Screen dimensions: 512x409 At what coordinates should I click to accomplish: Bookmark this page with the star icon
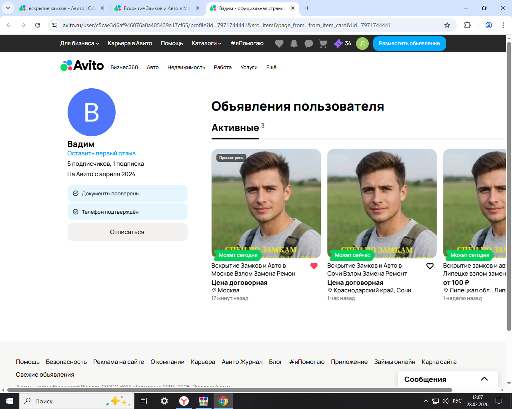tap(447, 25)
